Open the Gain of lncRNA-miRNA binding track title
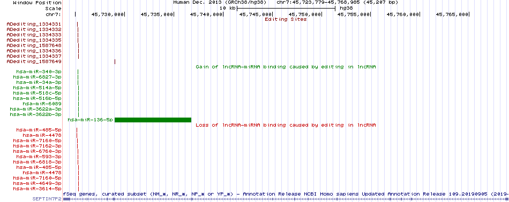This screenshot has width=509, height=202. click(286, 67)
